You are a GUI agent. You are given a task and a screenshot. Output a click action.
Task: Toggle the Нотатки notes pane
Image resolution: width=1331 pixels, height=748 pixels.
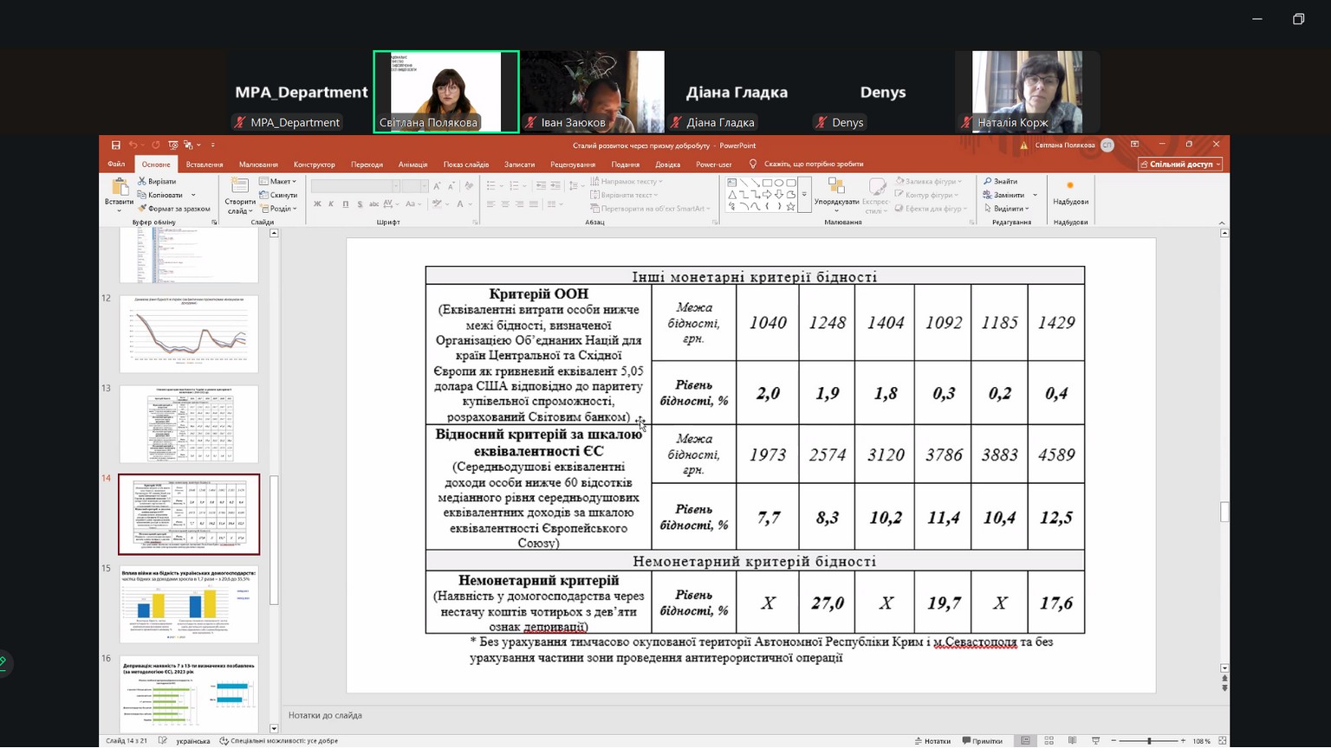tap(932, 741)
